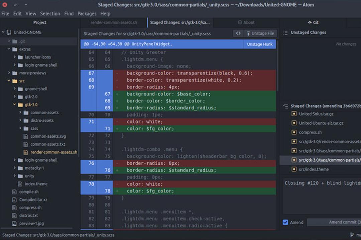Expand the common-assets folder chevron
This screenshot has height=240, width=361.
pos(20,112)
